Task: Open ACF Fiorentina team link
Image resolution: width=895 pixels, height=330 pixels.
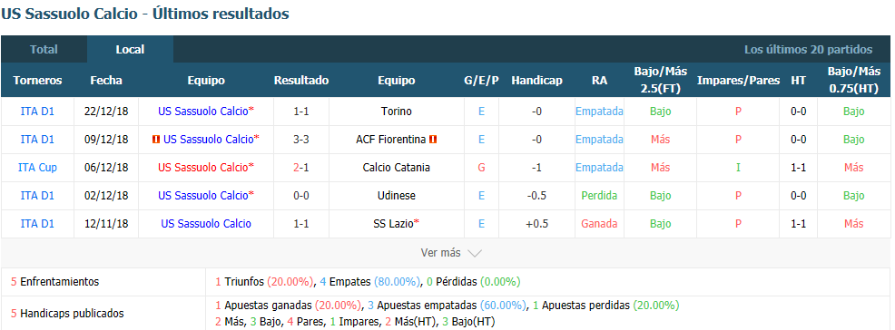Action: click(x=390, y=139)
